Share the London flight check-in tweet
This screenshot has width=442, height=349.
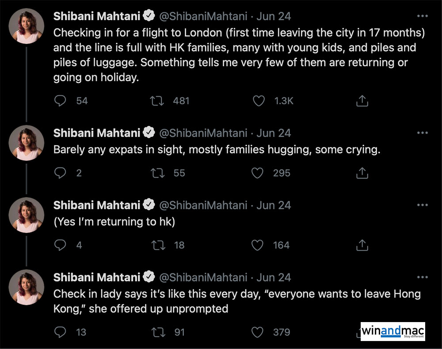click(362, 101)
